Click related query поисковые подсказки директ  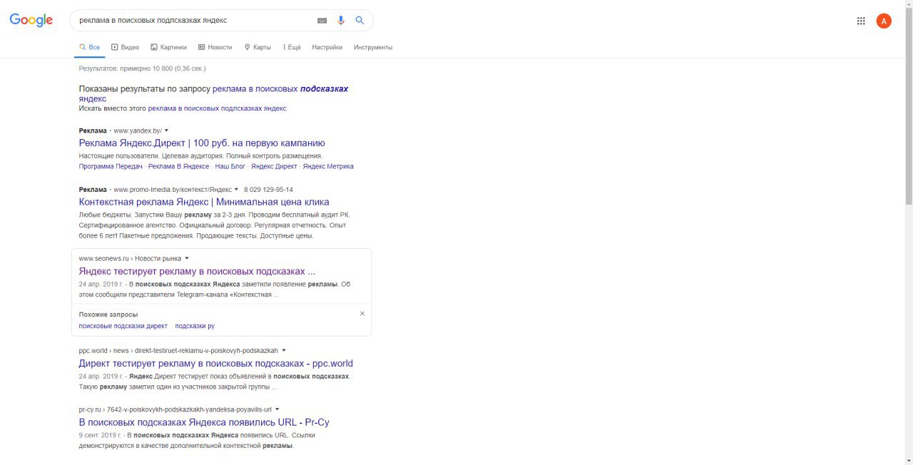[123, 326]
